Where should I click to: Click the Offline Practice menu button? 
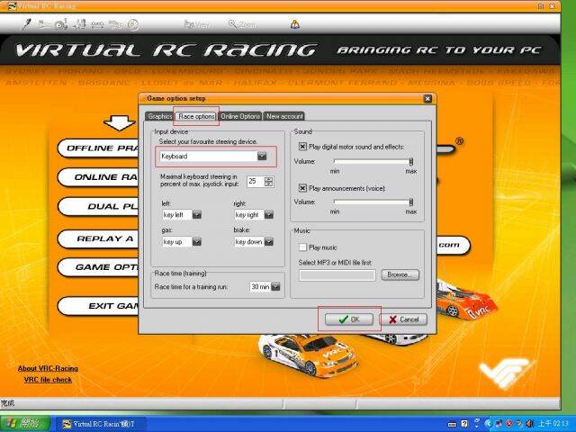pos(98,148)
